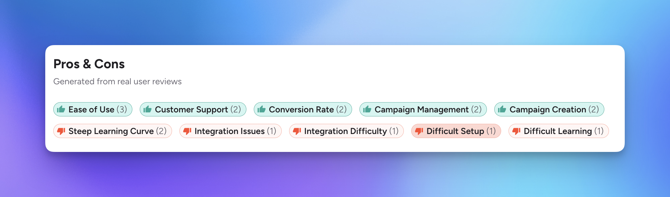Click the thumbs-down icon on Difficult Setup
The image size is (670, 197).
pyautogui.click(x=419, y=131)
